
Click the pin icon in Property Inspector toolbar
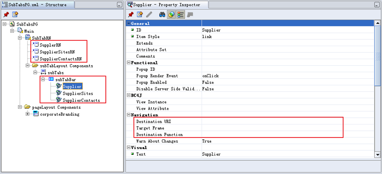click(x=130, y=15)
